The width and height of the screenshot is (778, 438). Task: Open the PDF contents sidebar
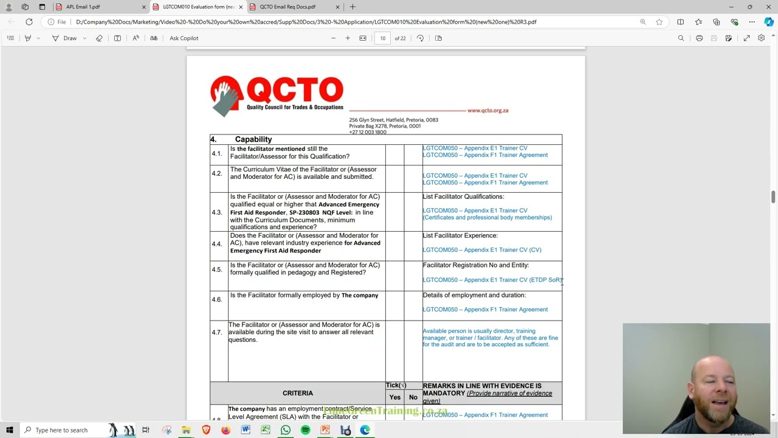coord(10,38)
